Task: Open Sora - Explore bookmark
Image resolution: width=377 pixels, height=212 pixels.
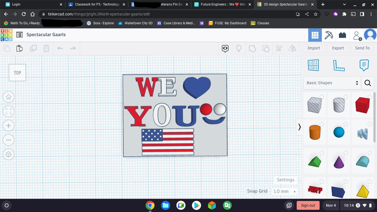Action: (x=100, y=23)
